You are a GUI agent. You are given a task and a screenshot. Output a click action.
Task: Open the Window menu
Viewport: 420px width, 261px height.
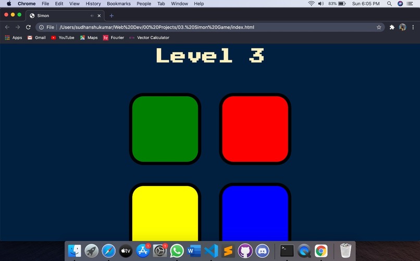pos(179,4)
